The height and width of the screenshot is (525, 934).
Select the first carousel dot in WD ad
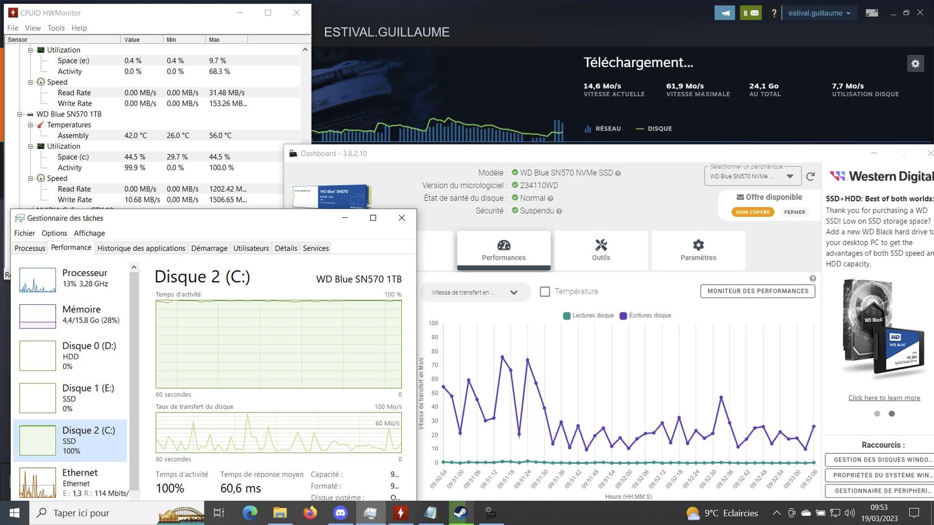pos(877,414)
